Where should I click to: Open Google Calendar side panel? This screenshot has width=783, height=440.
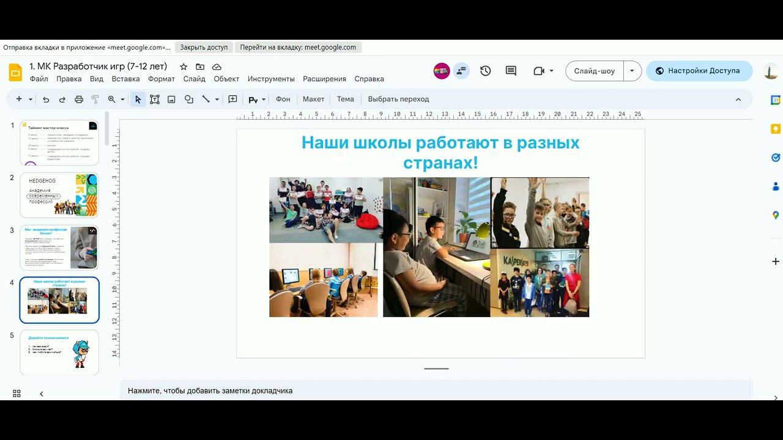pos(776,100)
